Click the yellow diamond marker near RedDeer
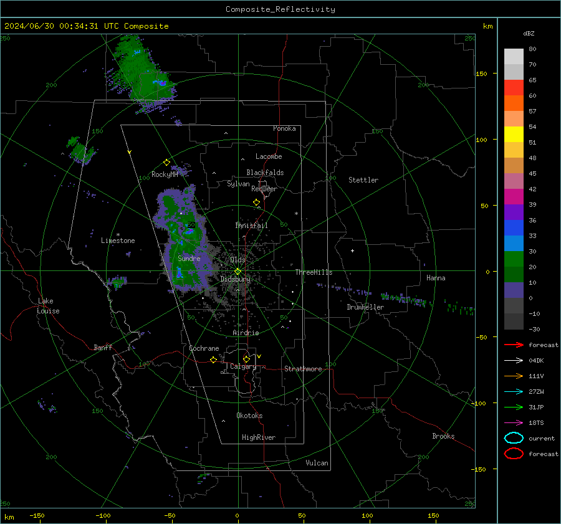561x524 pixels. (257, 202)
